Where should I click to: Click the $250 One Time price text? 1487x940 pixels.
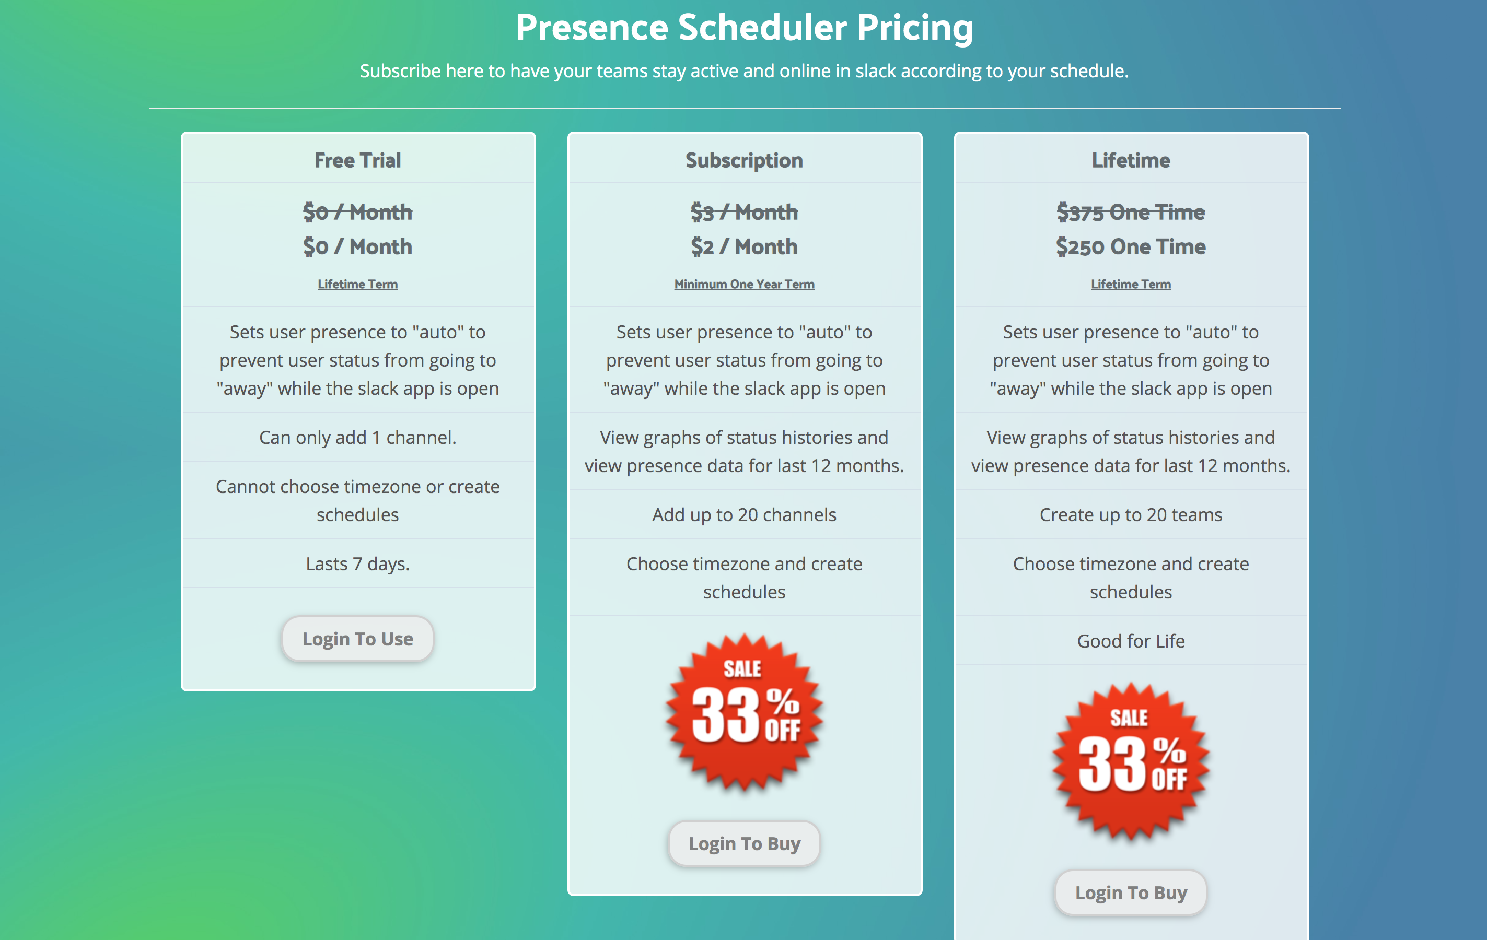pos(1130,246)
